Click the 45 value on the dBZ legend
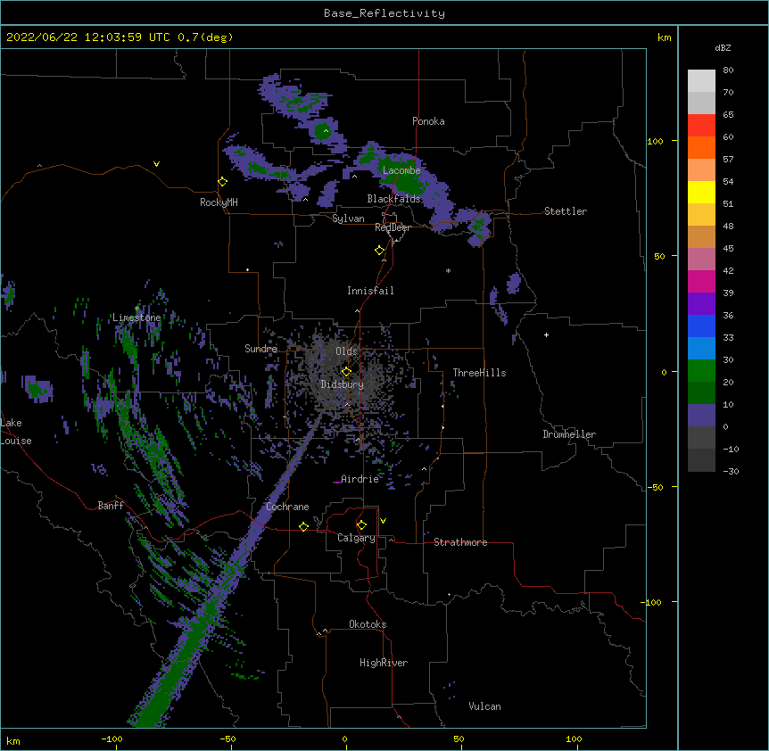The width and height of the screenshot is (769, 751). pos(728,249)
